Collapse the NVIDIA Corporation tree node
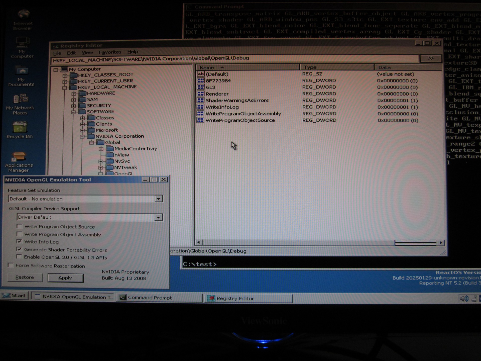481x361 pixels. [x=82, y=137]
